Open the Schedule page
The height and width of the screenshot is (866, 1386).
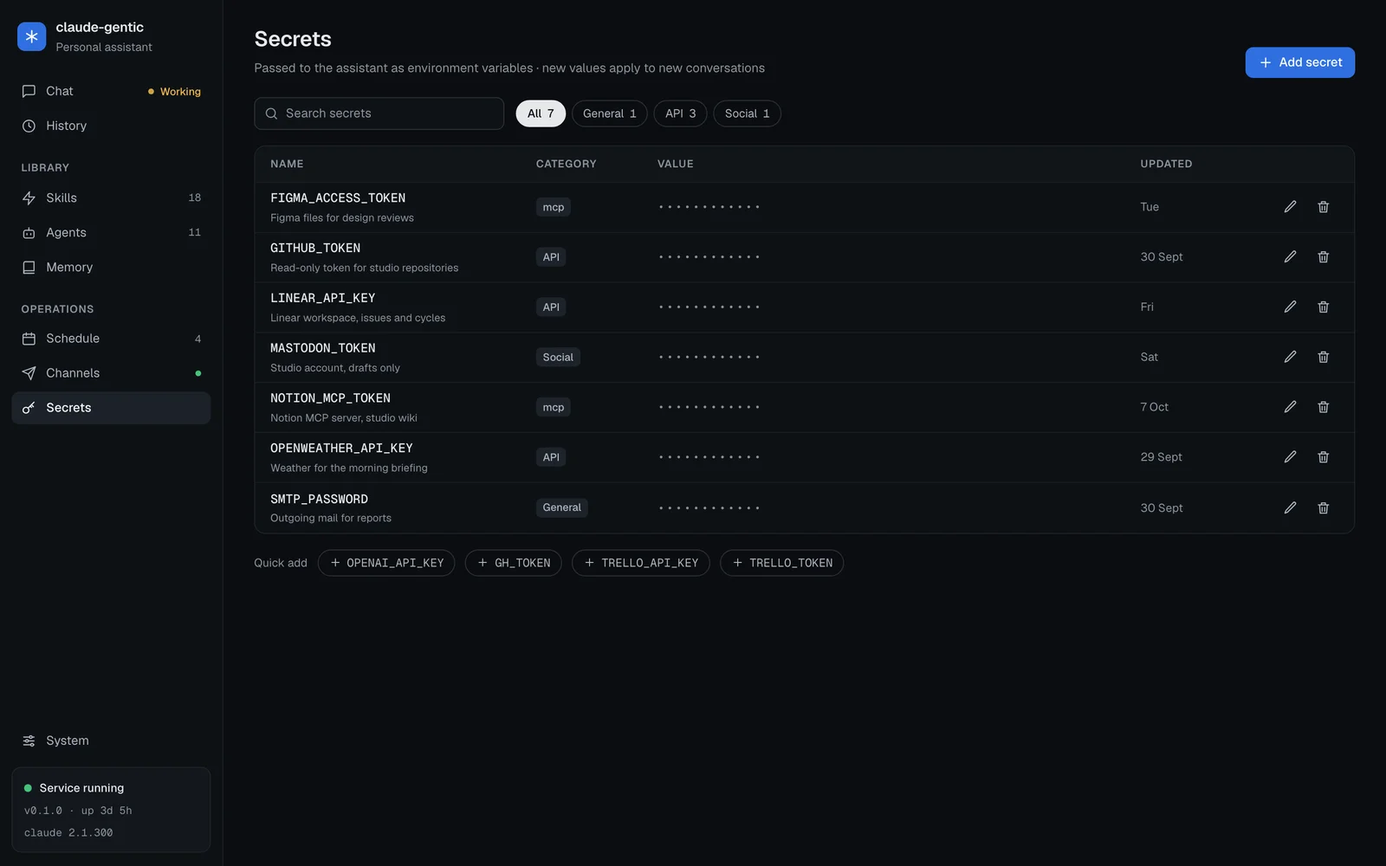click(111, 339)
